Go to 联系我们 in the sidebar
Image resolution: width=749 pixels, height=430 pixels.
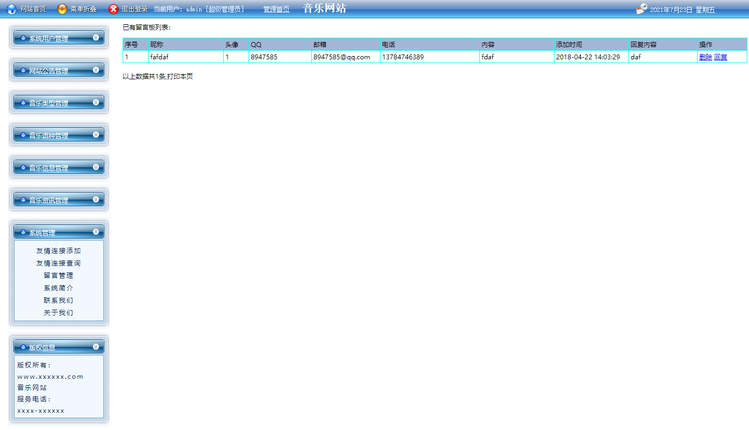tap(58, 301)
